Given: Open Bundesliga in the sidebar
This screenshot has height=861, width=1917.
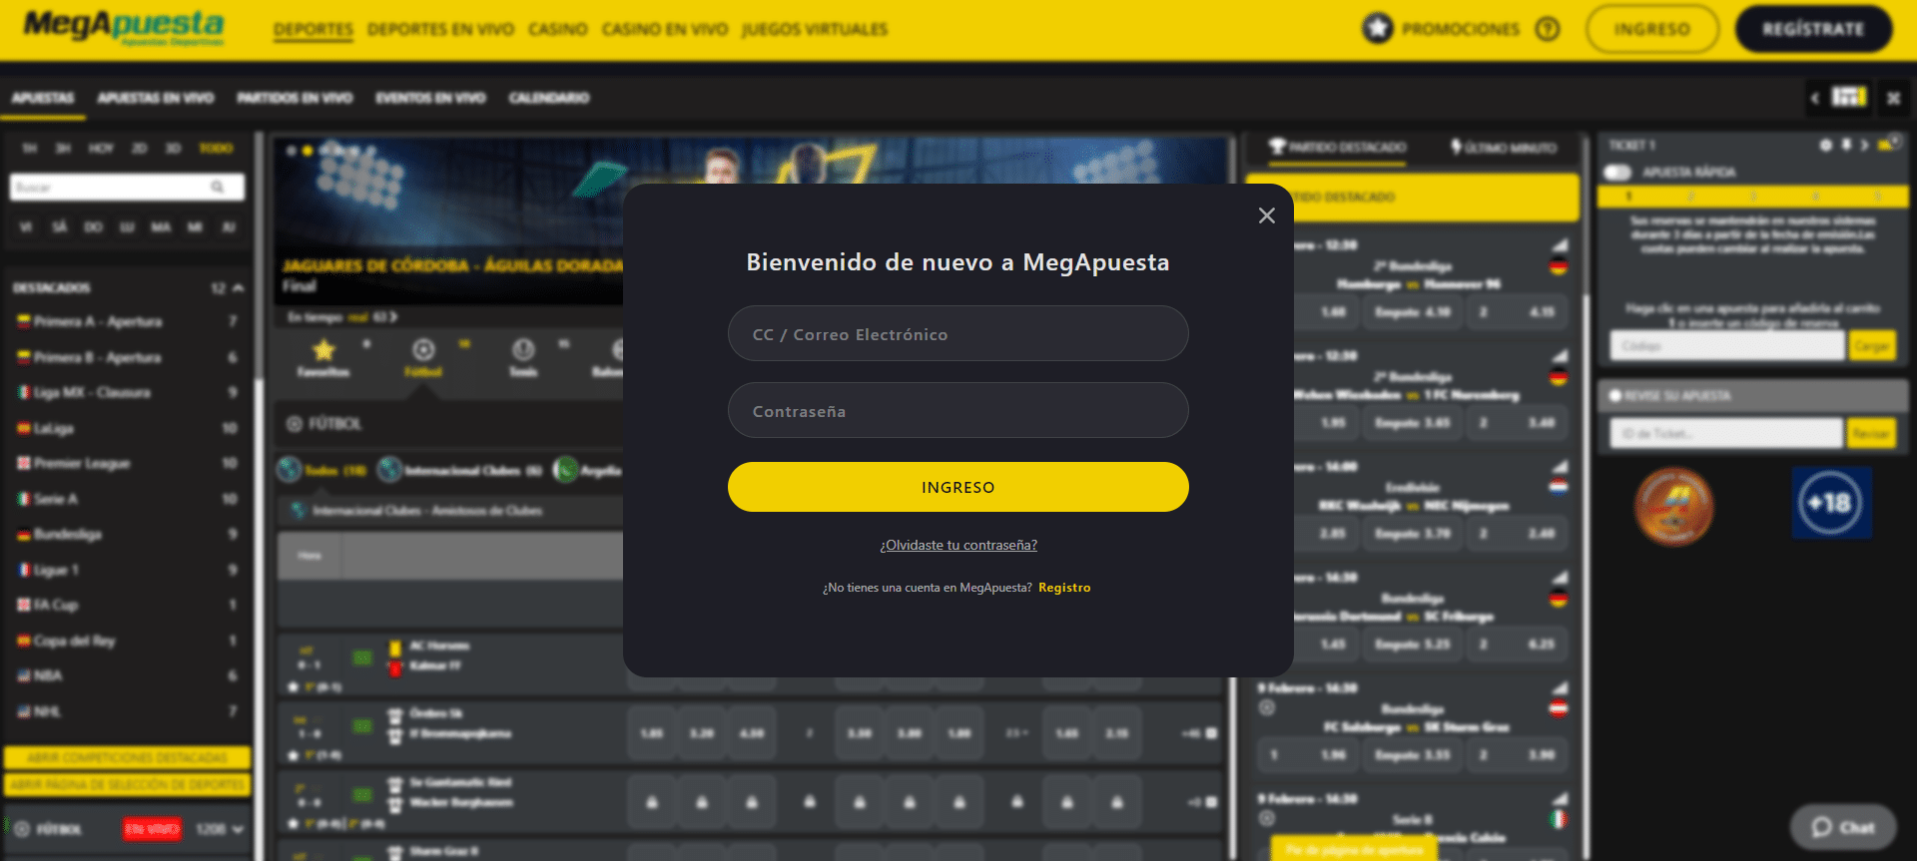Looking at the screenshot, I should [127, 534].
